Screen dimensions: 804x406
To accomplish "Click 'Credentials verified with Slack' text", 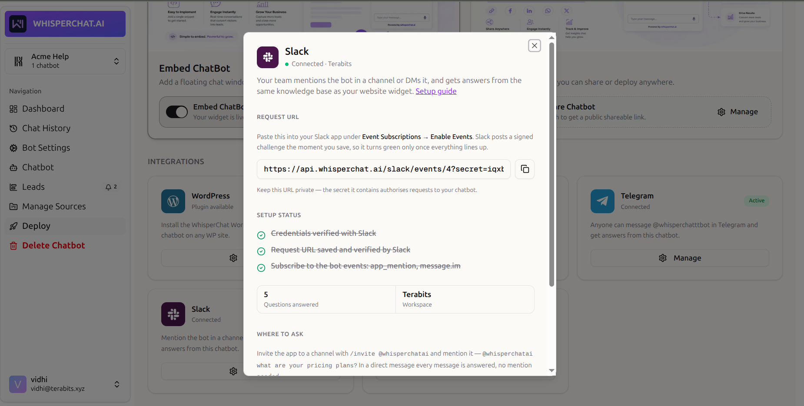I will (x=323, y=233).
